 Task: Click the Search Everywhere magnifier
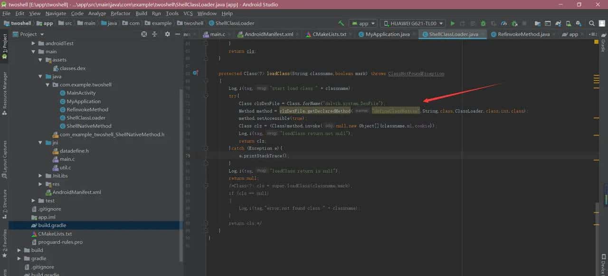[x=591, y=23]
